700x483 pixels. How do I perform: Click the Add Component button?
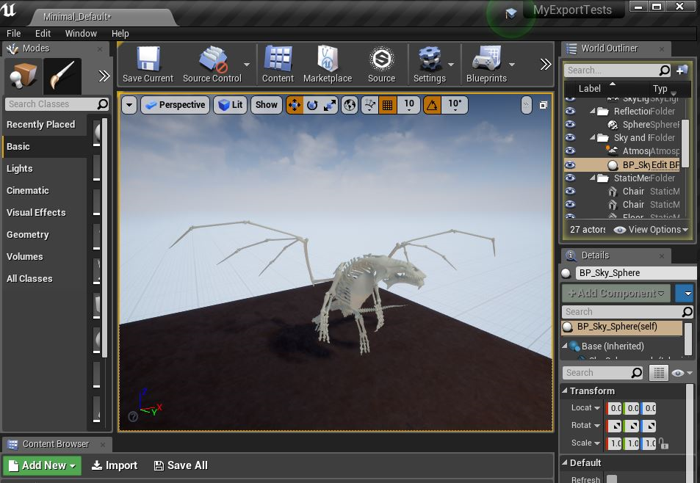pos(616,294)
